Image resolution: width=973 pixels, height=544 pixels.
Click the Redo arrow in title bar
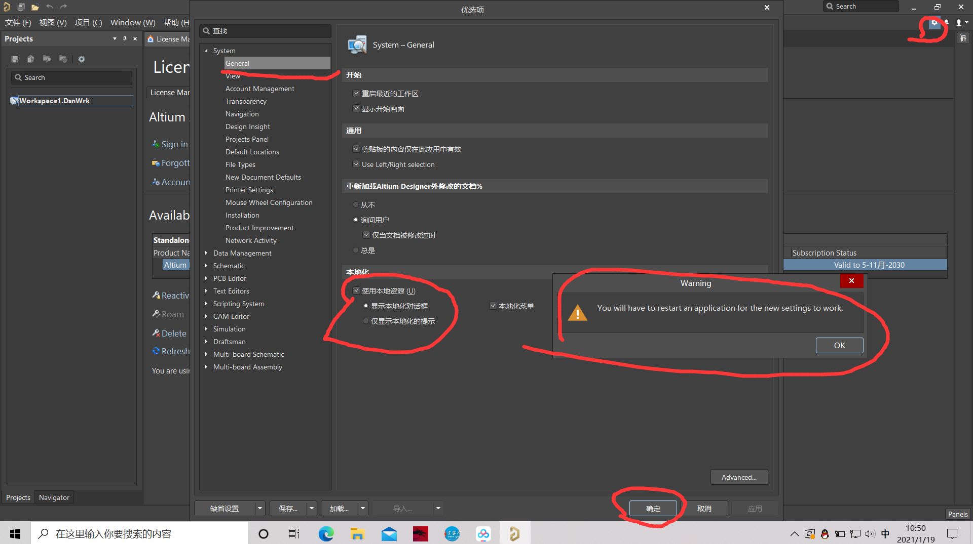(x=63, y=7)
